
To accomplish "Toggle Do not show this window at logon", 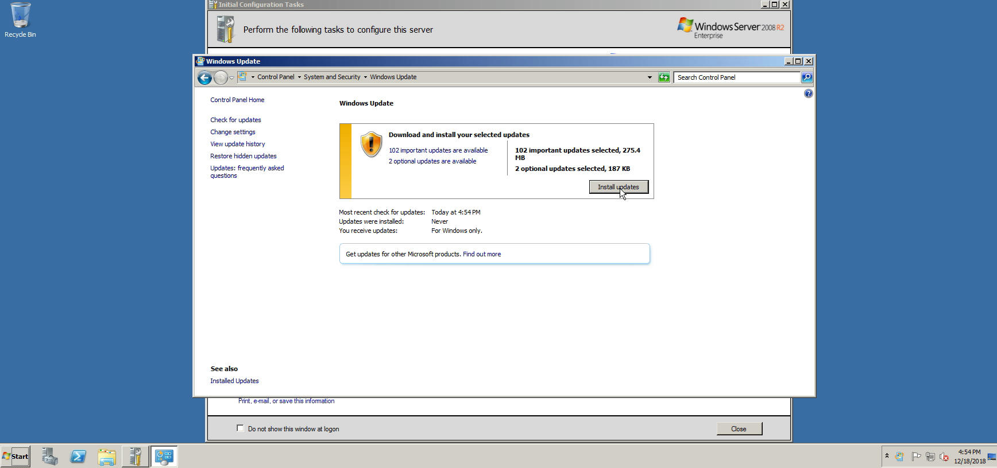I will 240,428.
